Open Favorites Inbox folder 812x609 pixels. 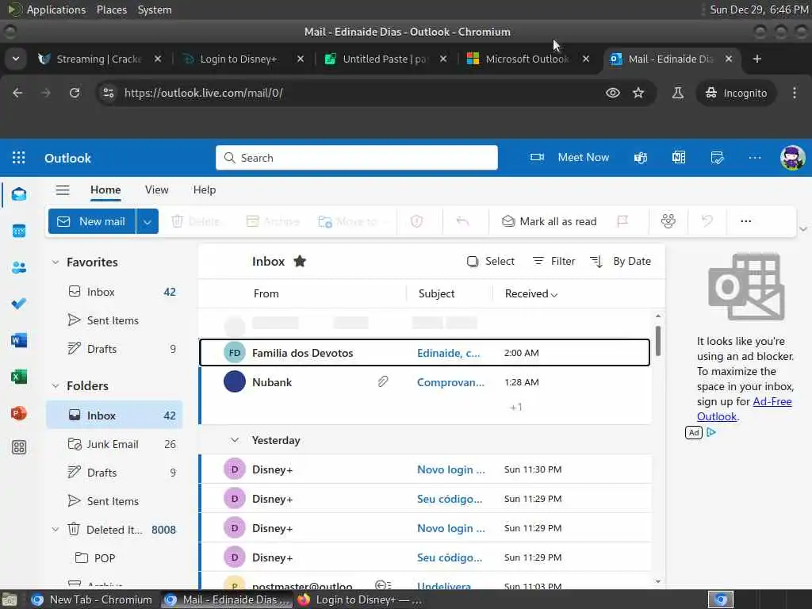click(x=114, y=292)
